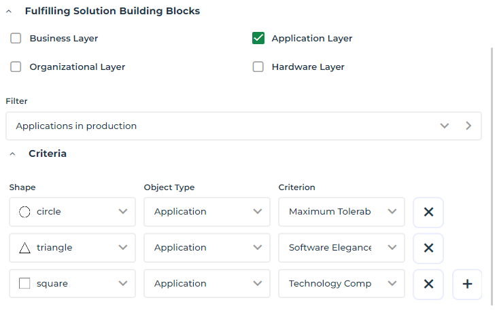Add a new criterion row

(x=467, y=284)
